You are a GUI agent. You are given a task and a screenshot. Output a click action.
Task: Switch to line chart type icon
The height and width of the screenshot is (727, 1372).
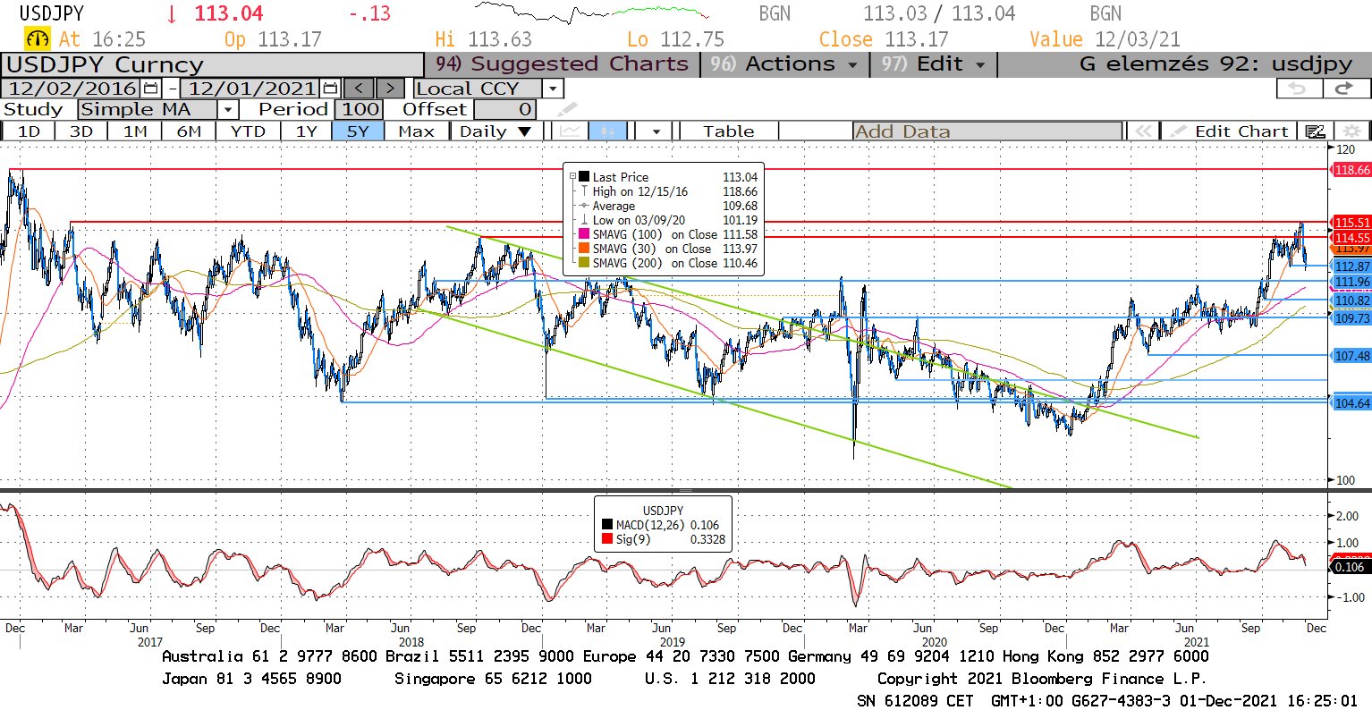(x=568, y=131)
